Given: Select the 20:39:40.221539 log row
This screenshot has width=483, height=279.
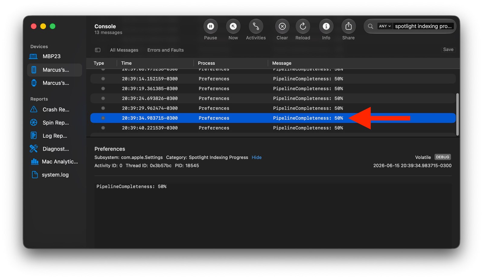Looking at the screenshot, I should [x=273, y=128].
